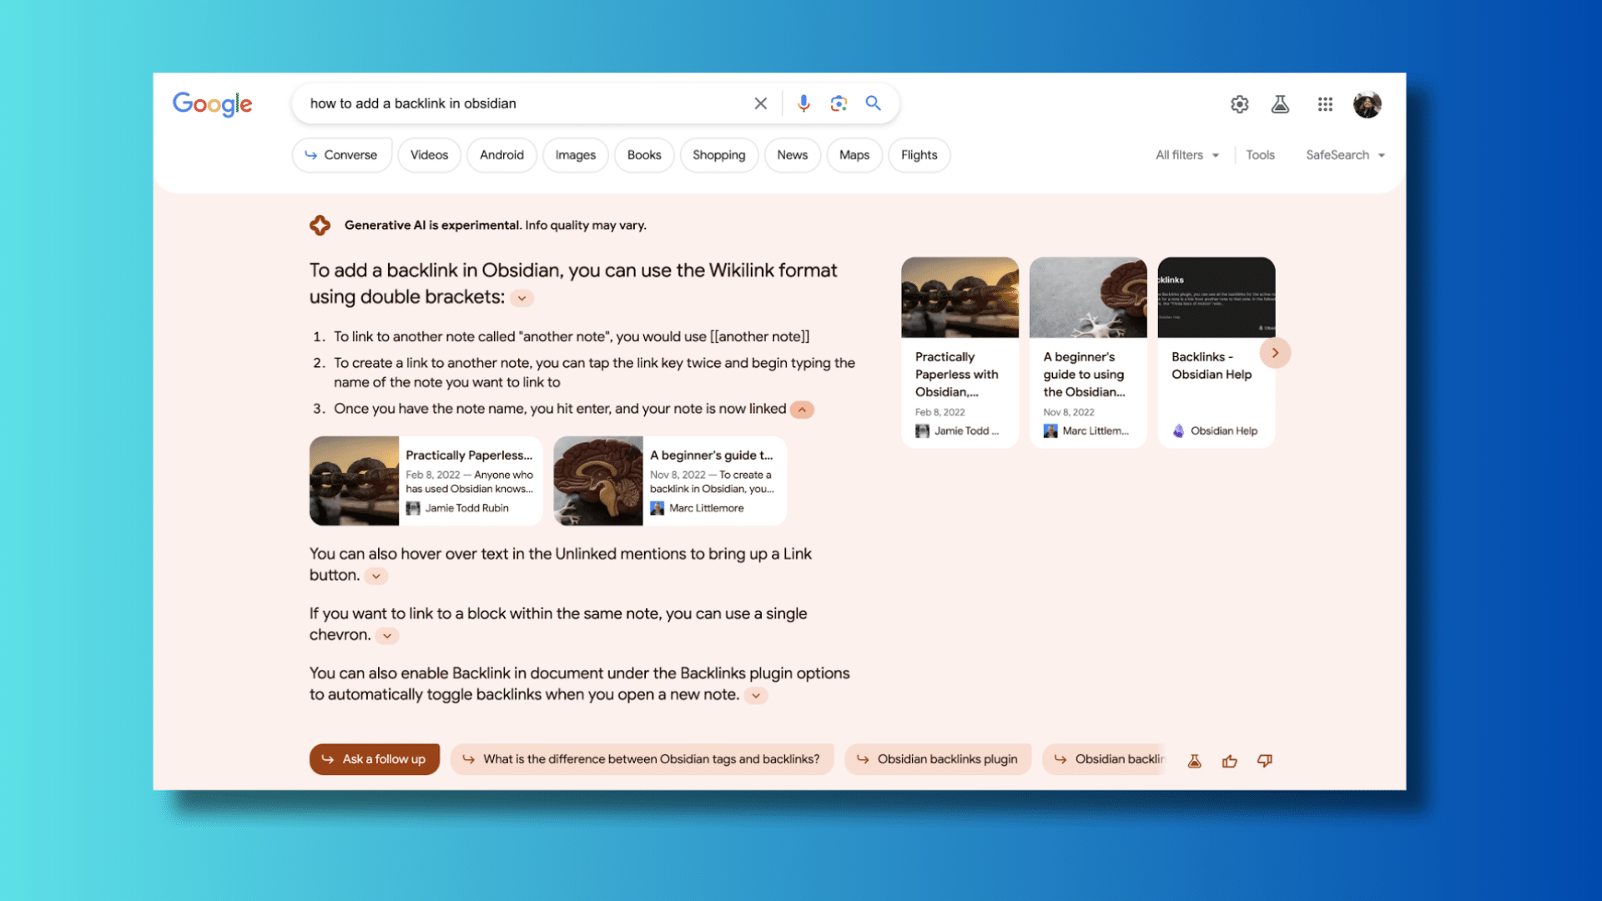The width and height of the screenshot is (1602, 901).
Task: Click the search results Tools option
Action: tap(1259, 154)
